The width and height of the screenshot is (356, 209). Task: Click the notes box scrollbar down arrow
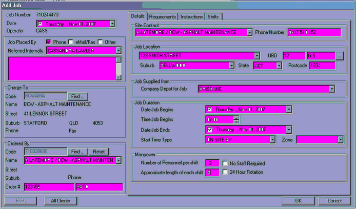(x=118, y=77)
